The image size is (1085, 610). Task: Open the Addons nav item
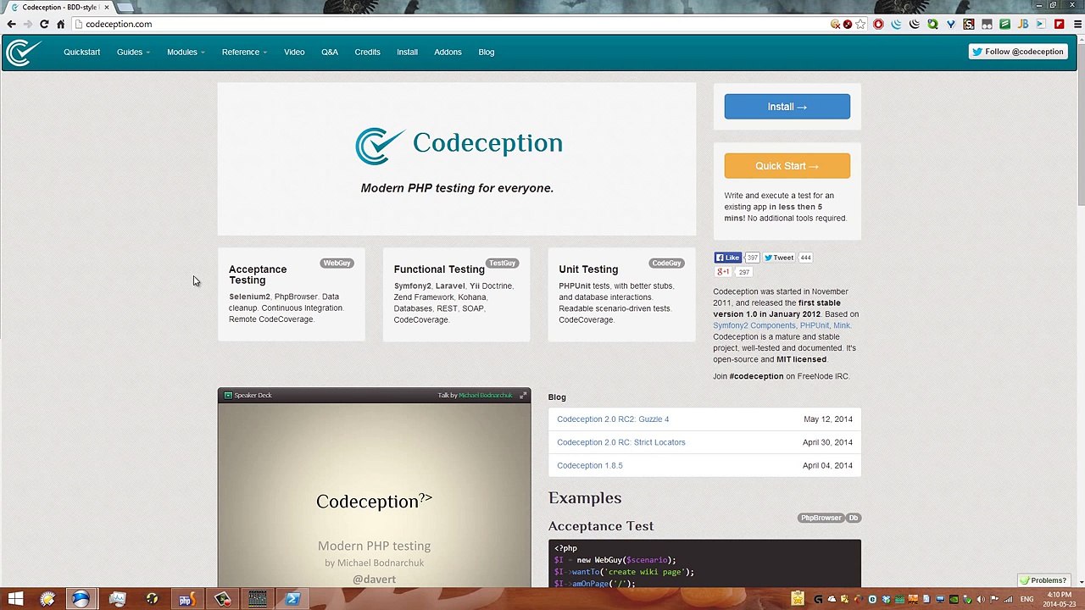click(x=448, y=53)
